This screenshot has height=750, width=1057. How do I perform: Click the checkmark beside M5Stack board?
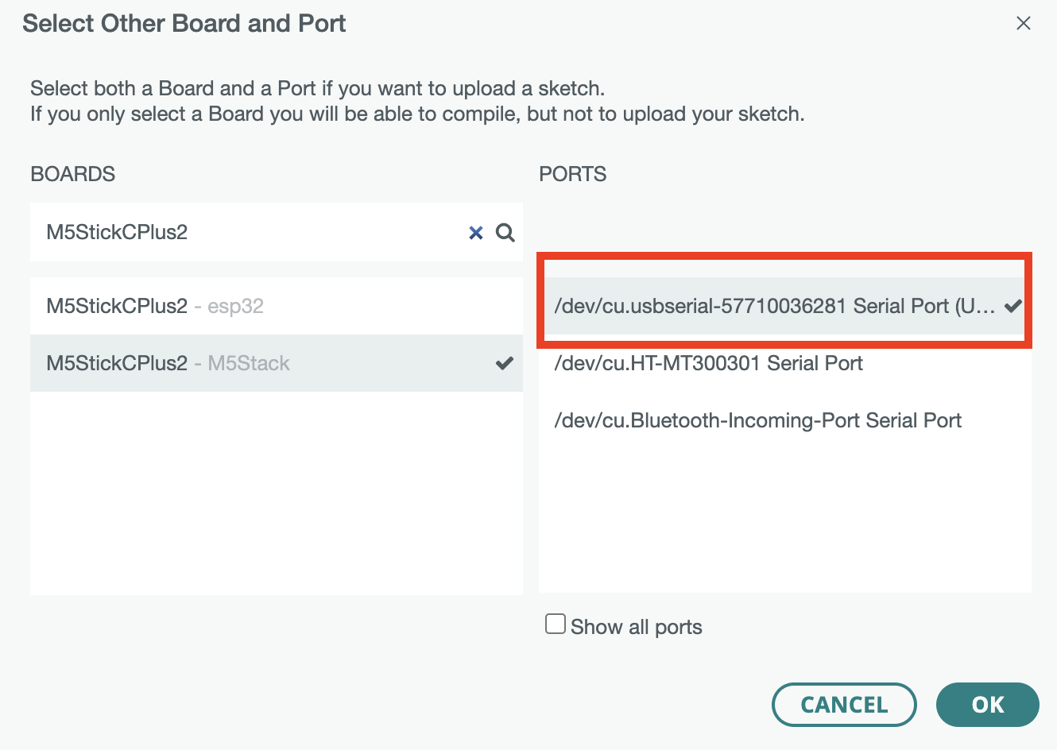505,363
